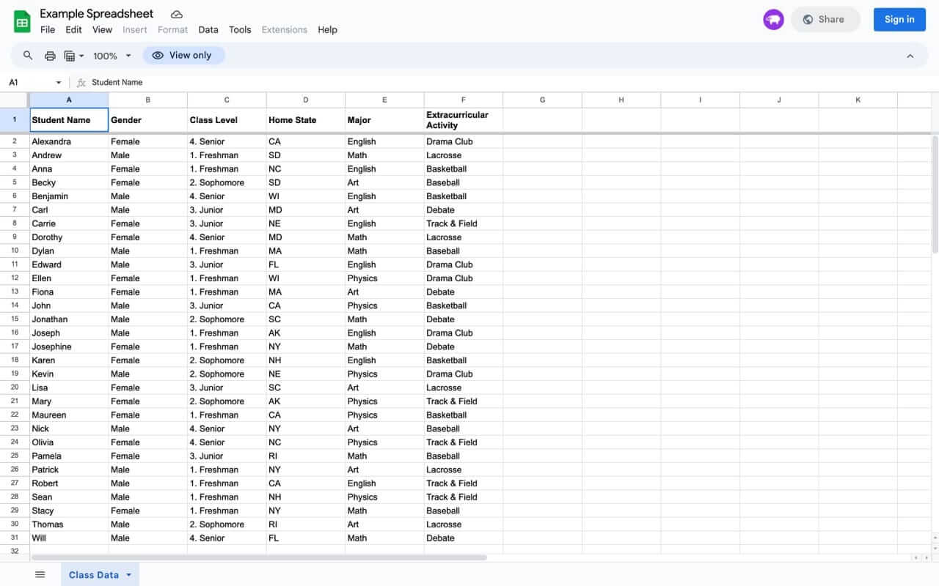Select the Home State header cell

(x=306, y=120)
